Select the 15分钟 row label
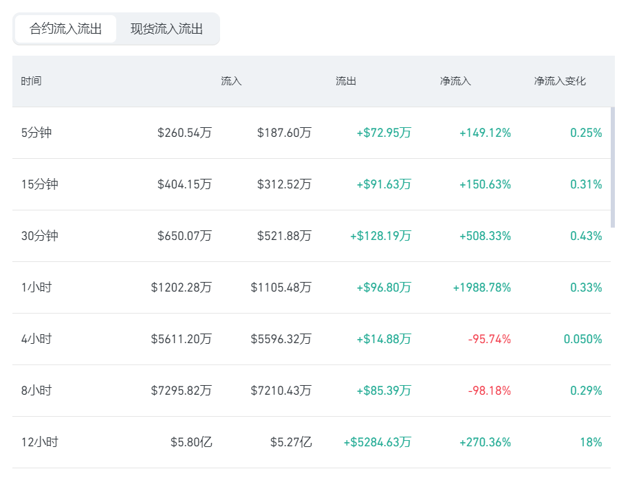Viewport: 619px width, 480px height. (39, 184)
